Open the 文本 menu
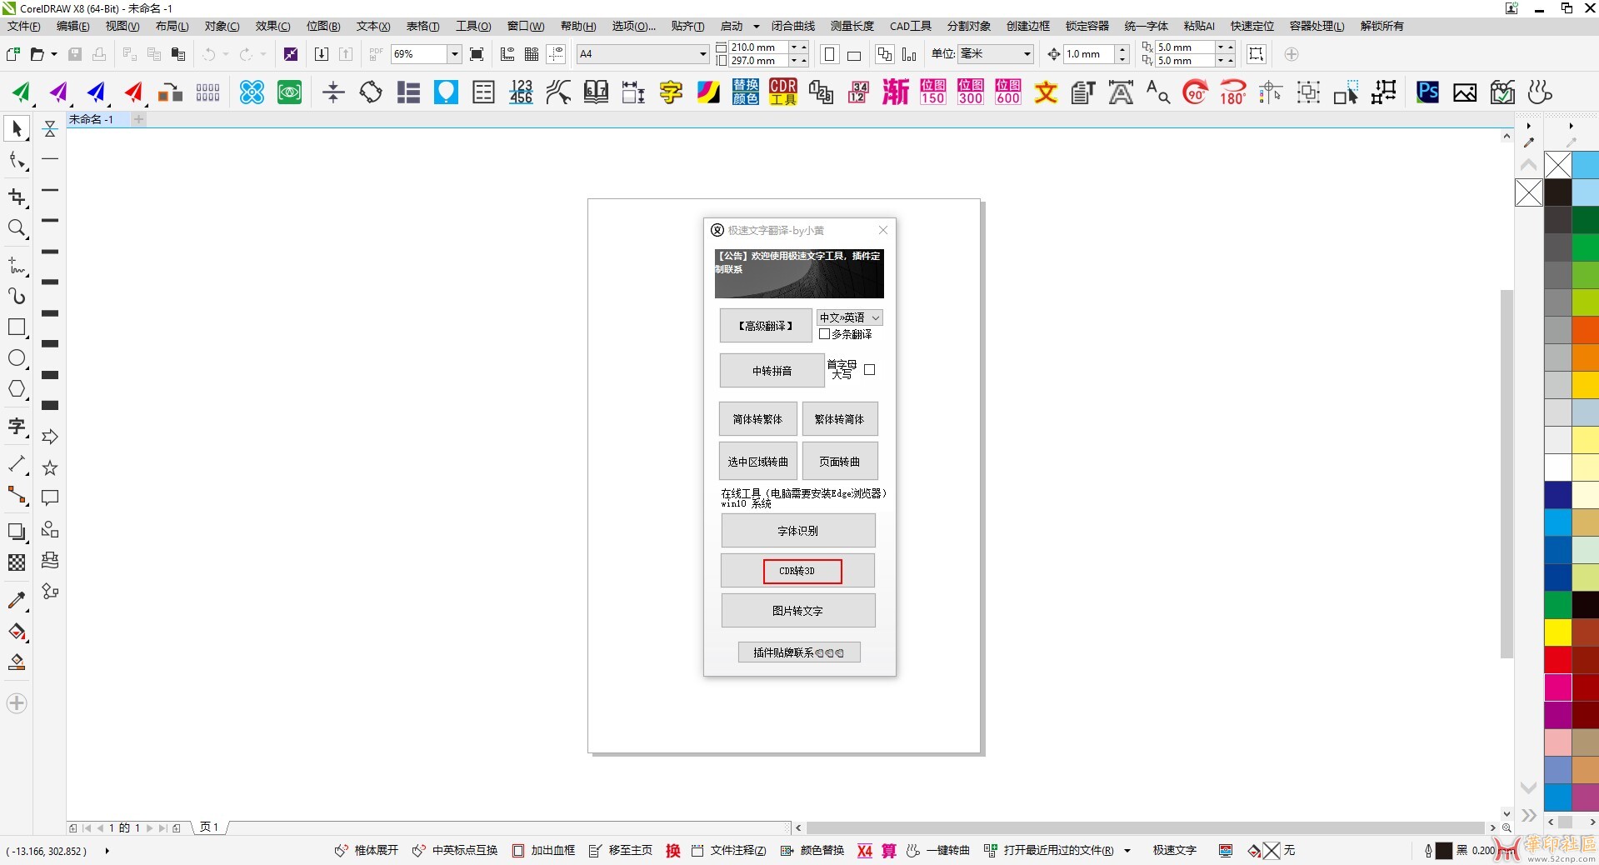This screenshot has height=865, width=1599. [x=373, y=27]
